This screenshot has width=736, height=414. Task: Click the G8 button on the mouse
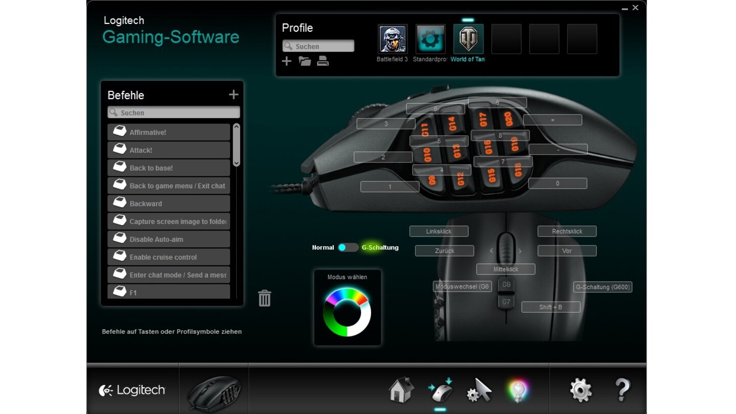pos(506,285)
